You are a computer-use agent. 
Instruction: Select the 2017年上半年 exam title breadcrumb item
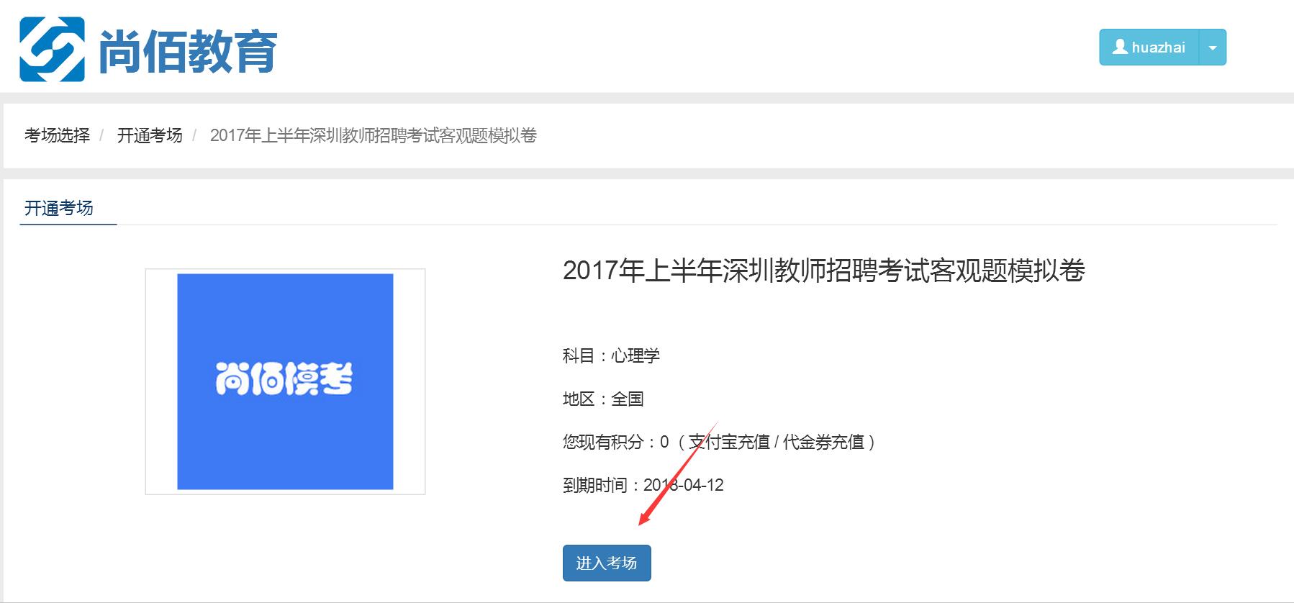374,135
